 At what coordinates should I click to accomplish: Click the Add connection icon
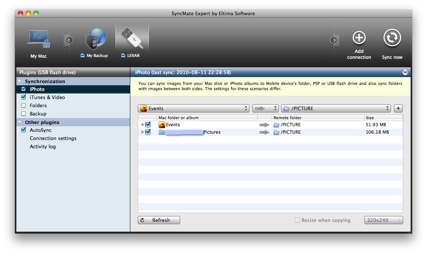[x=359, y=38]
